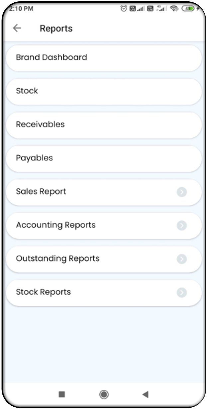
Task: Tap the battery indicator icon
Action: pos(188,9)
